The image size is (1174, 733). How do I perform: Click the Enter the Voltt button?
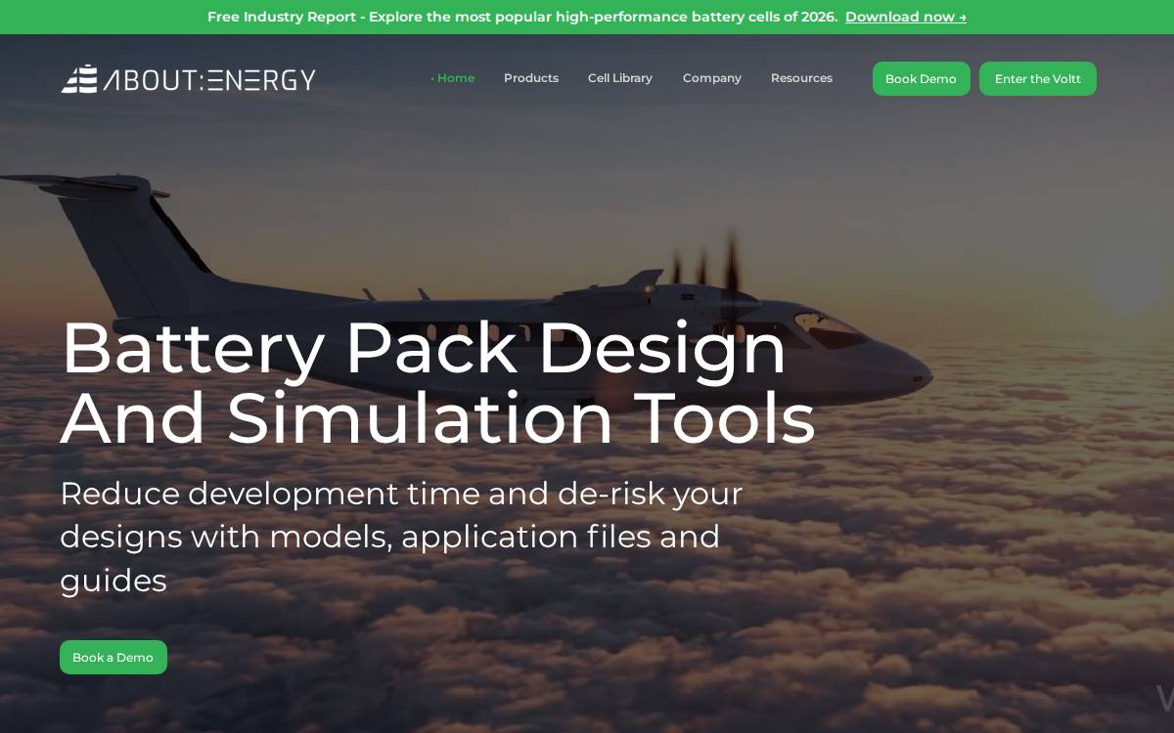[x=1038, y=79]
